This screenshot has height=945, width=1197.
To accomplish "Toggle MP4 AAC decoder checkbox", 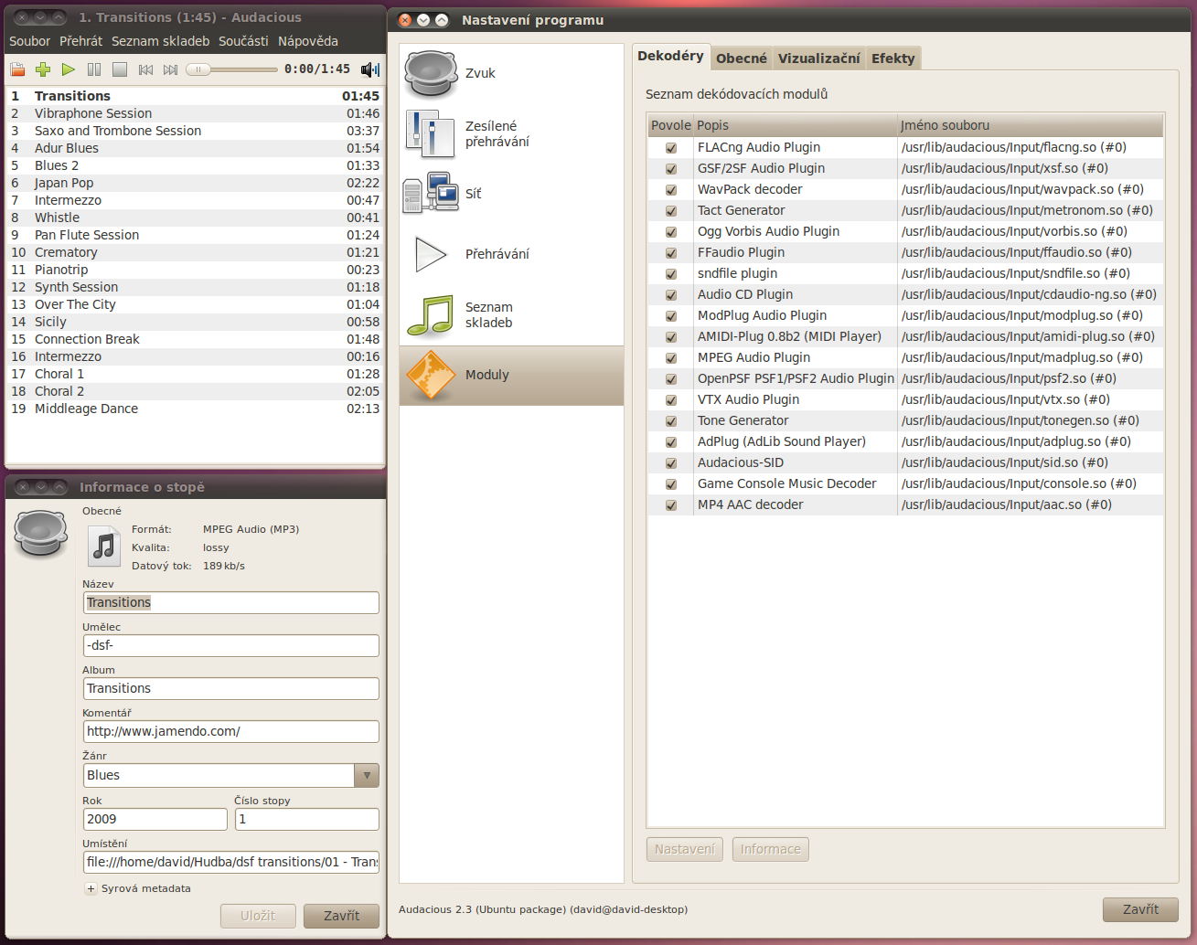I will (x=671, y=505).
